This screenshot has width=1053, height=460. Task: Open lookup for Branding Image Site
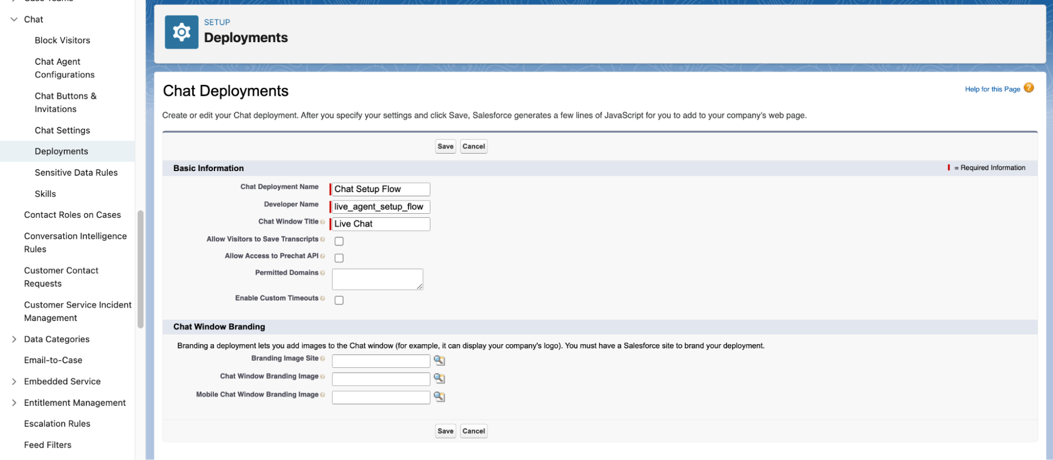(x=439, y=361)
